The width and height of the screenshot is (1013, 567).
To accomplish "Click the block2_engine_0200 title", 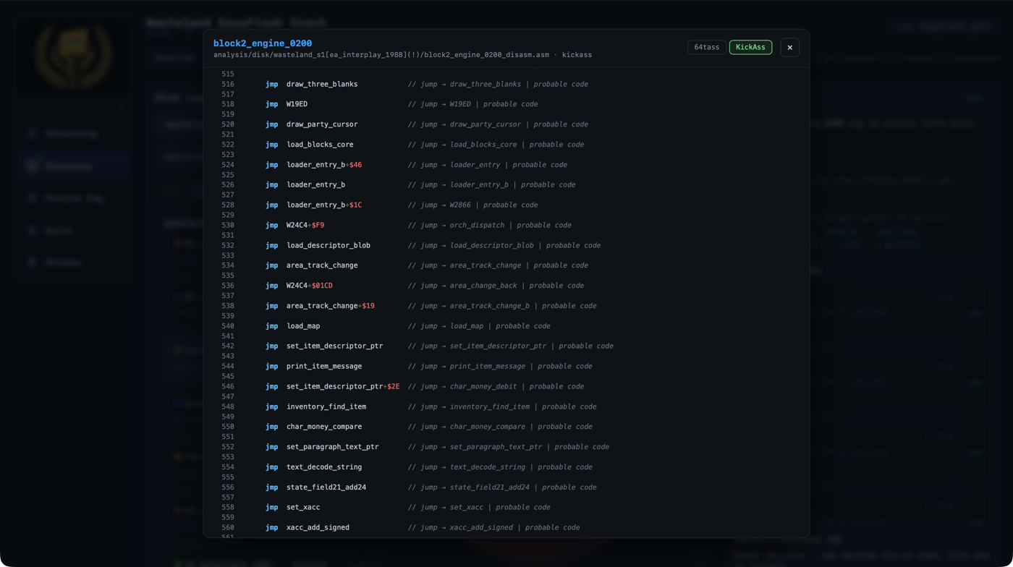I will click(263, 43).
